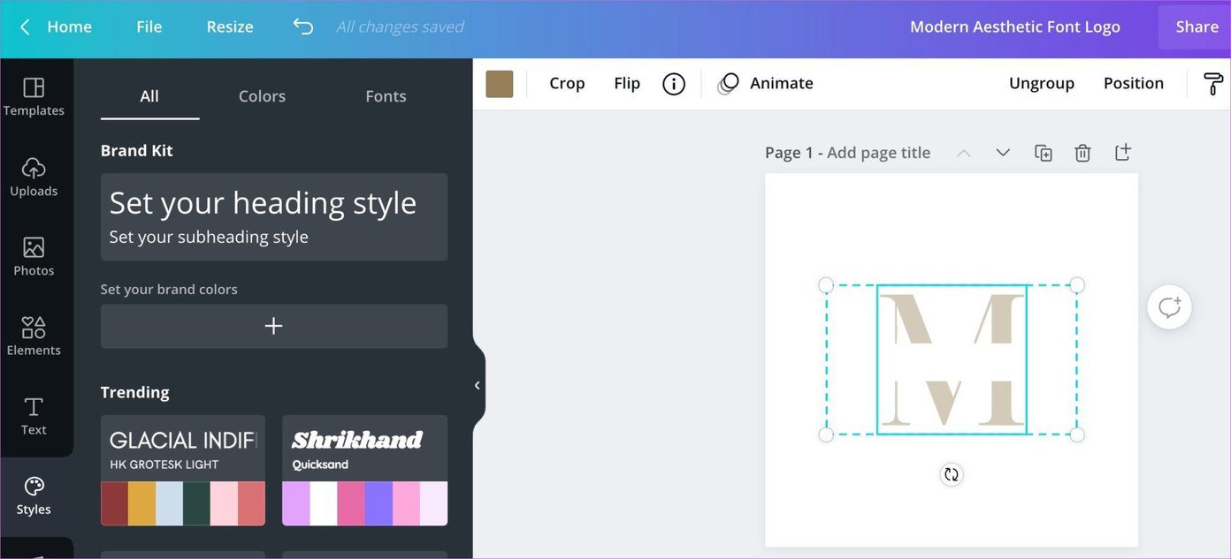Switch to the Colors tab
This screenshot has height=559, width=1231.
[262, 96]
